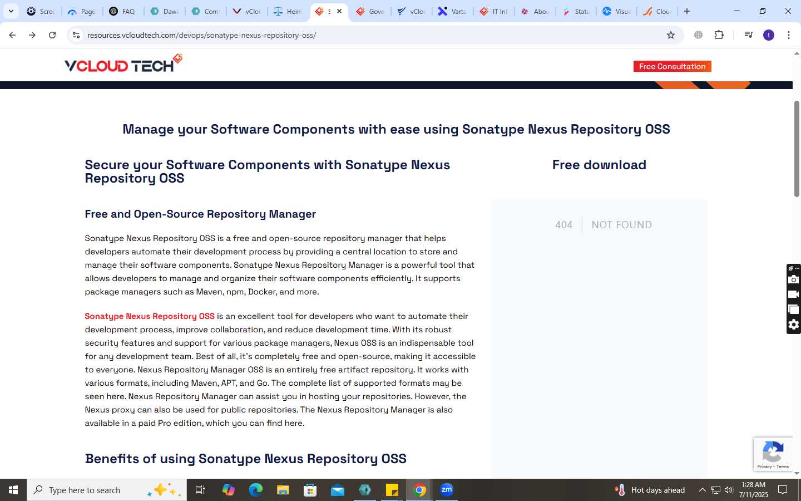This screenshot has height=501, width=801.
Task: Click the Free and Open-Source Repository Manager heading
Action: pos(200,214)
